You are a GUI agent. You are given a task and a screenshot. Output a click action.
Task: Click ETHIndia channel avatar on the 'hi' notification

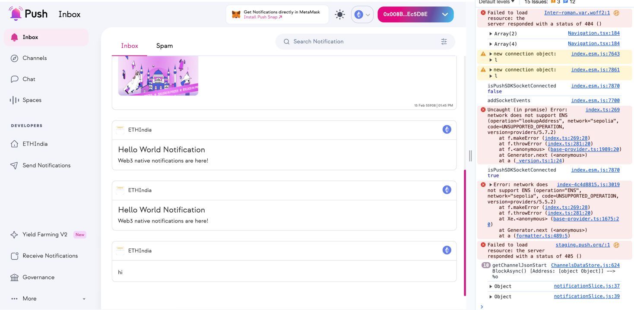click(x=120, y=250)
